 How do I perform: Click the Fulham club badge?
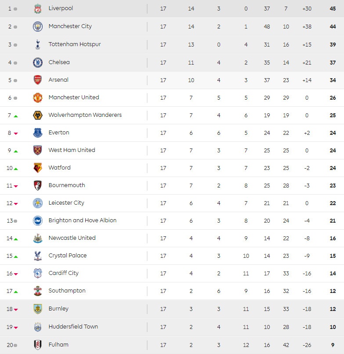(38, 345)
